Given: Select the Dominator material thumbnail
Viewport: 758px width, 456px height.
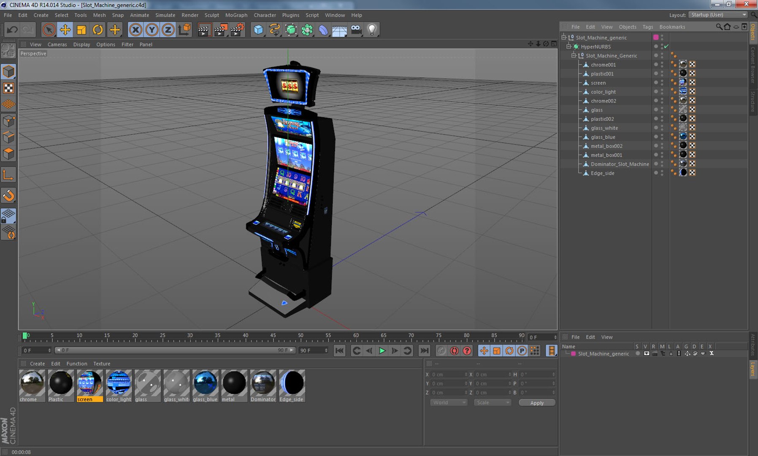Looking at the screenshot, I should 263,386.
